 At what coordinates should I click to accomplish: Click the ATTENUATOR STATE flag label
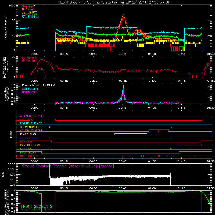coord(33,116)
